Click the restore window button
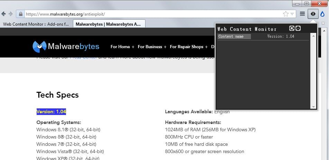Image resolution: width=329 pixels, height=160 pixels. [307, 3]
